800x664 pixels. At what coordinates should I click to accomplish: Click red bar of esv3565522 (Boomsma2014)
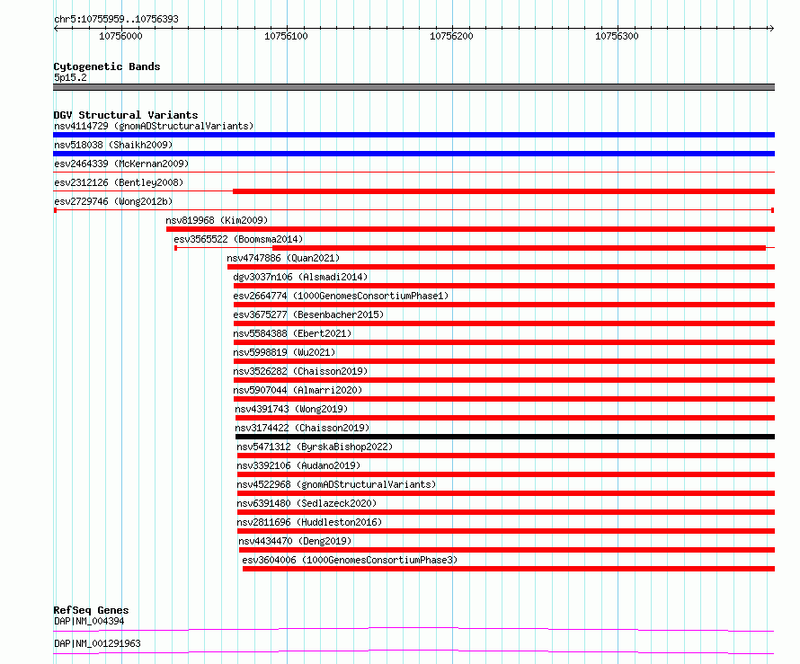(x=519, y=248)
